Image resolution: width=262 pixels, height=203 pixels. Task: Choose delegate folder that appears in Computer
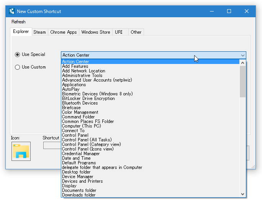[x=151, y=167]
